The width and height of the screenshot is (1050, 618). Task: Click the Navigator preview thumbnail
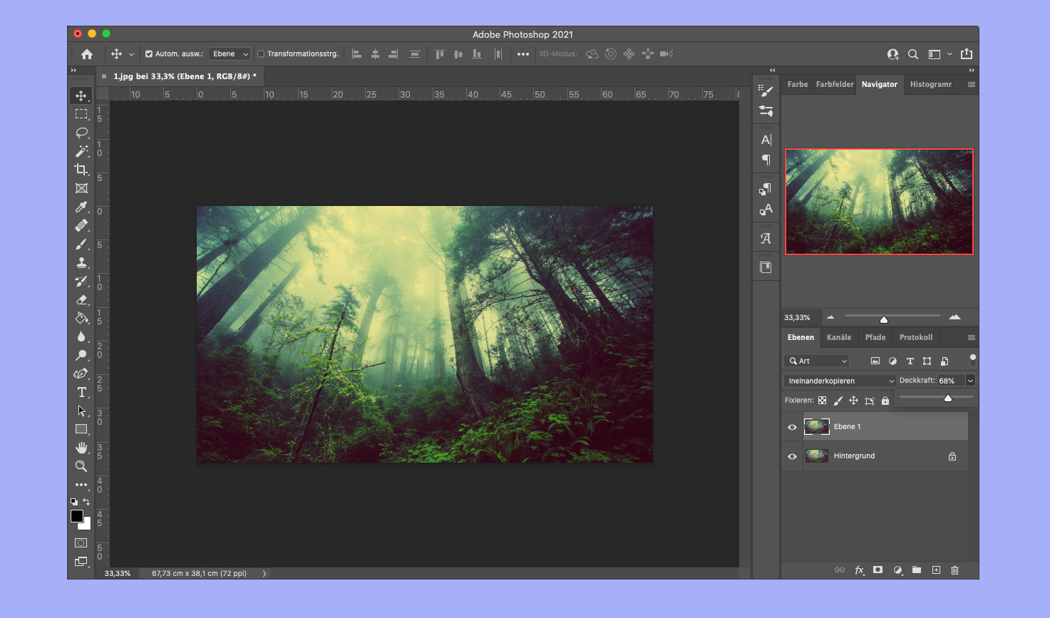point(879,202)
